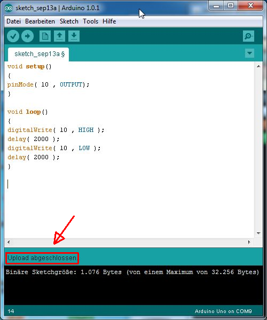Click the horizontal scrollbar left arrow
Image resolution: width=267 pixels, height=320 pixels.
[x=9, y=242]
